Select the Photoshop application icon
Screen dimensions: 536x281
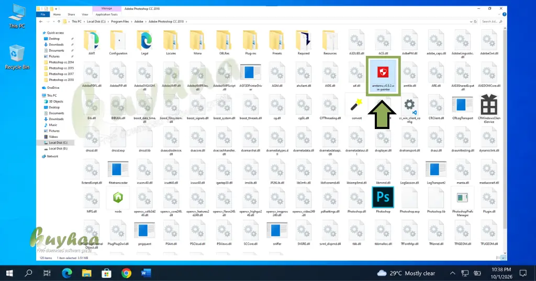(383, 200)
